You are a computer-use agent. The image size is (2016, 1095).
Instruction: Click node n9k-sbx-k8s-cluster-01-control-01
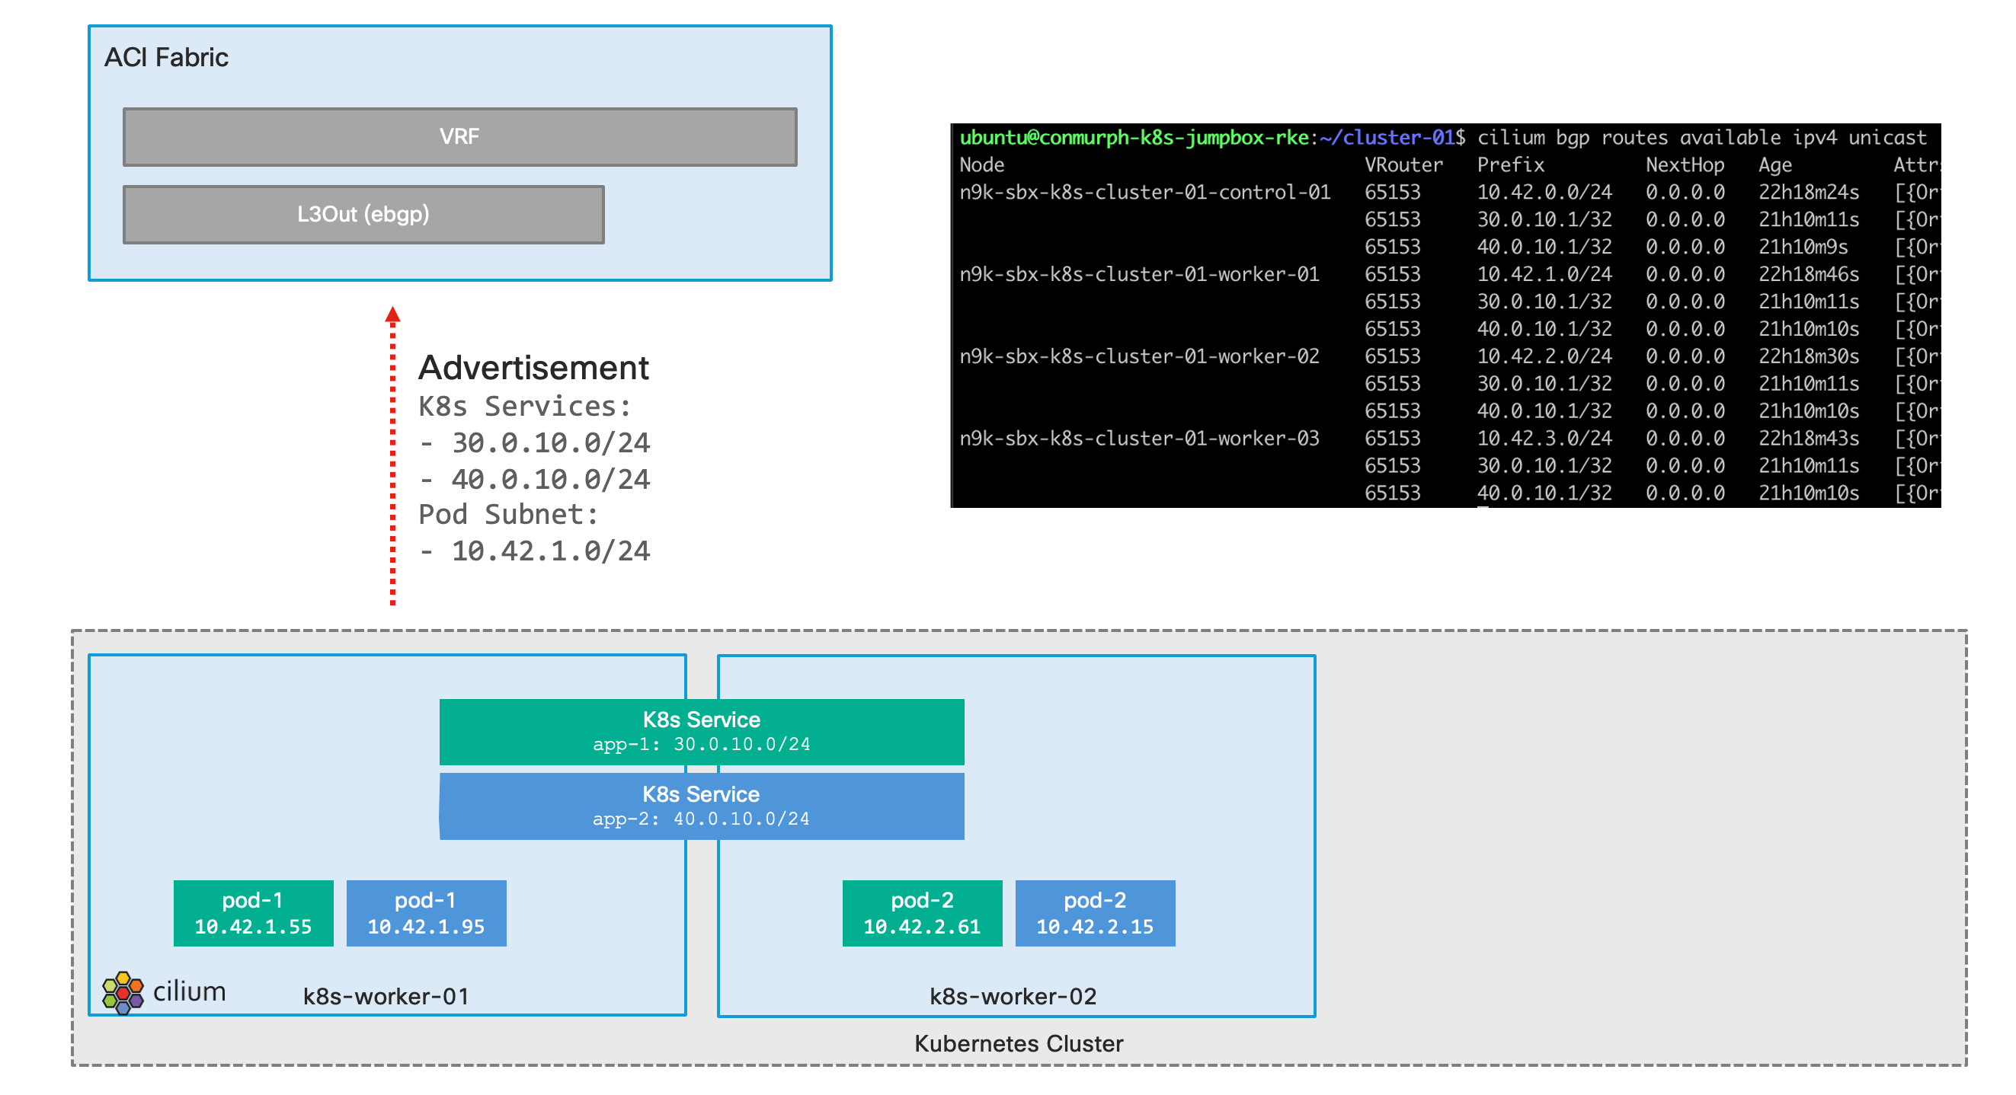pos(1146,193)
